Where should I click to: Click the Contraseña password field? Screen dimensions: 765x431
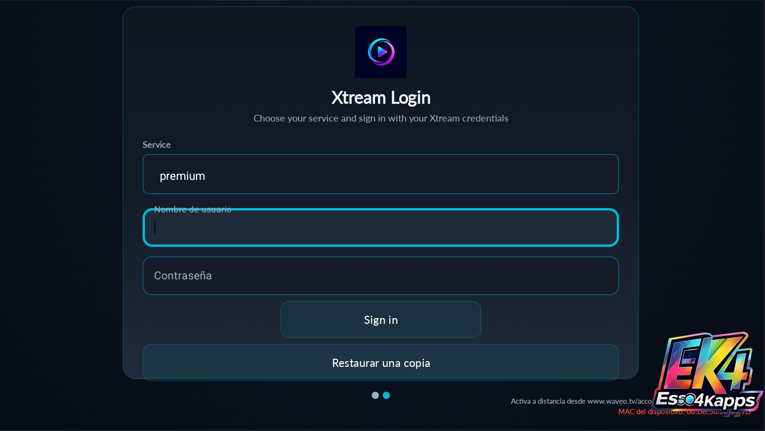pyautogui.click(x=381, y=276)
